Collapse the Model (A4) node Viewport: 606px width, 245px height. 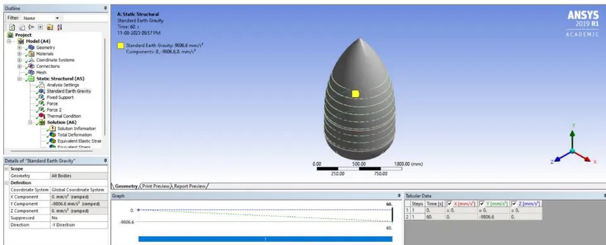[9, 42]
